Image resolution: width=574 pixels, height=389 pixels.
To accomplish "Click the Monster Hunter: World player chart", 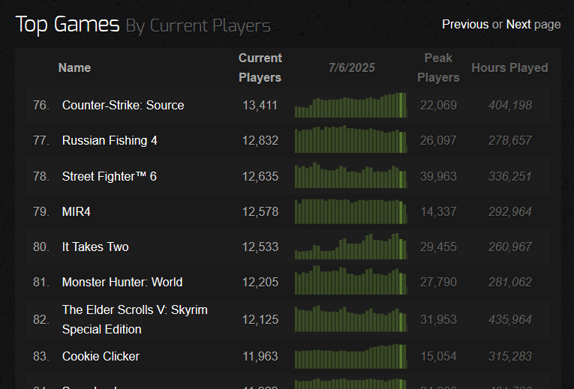I will [x=350, y=280].
